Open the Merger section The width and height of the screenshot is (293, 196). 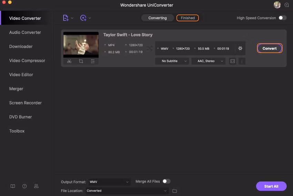point(16,89)
